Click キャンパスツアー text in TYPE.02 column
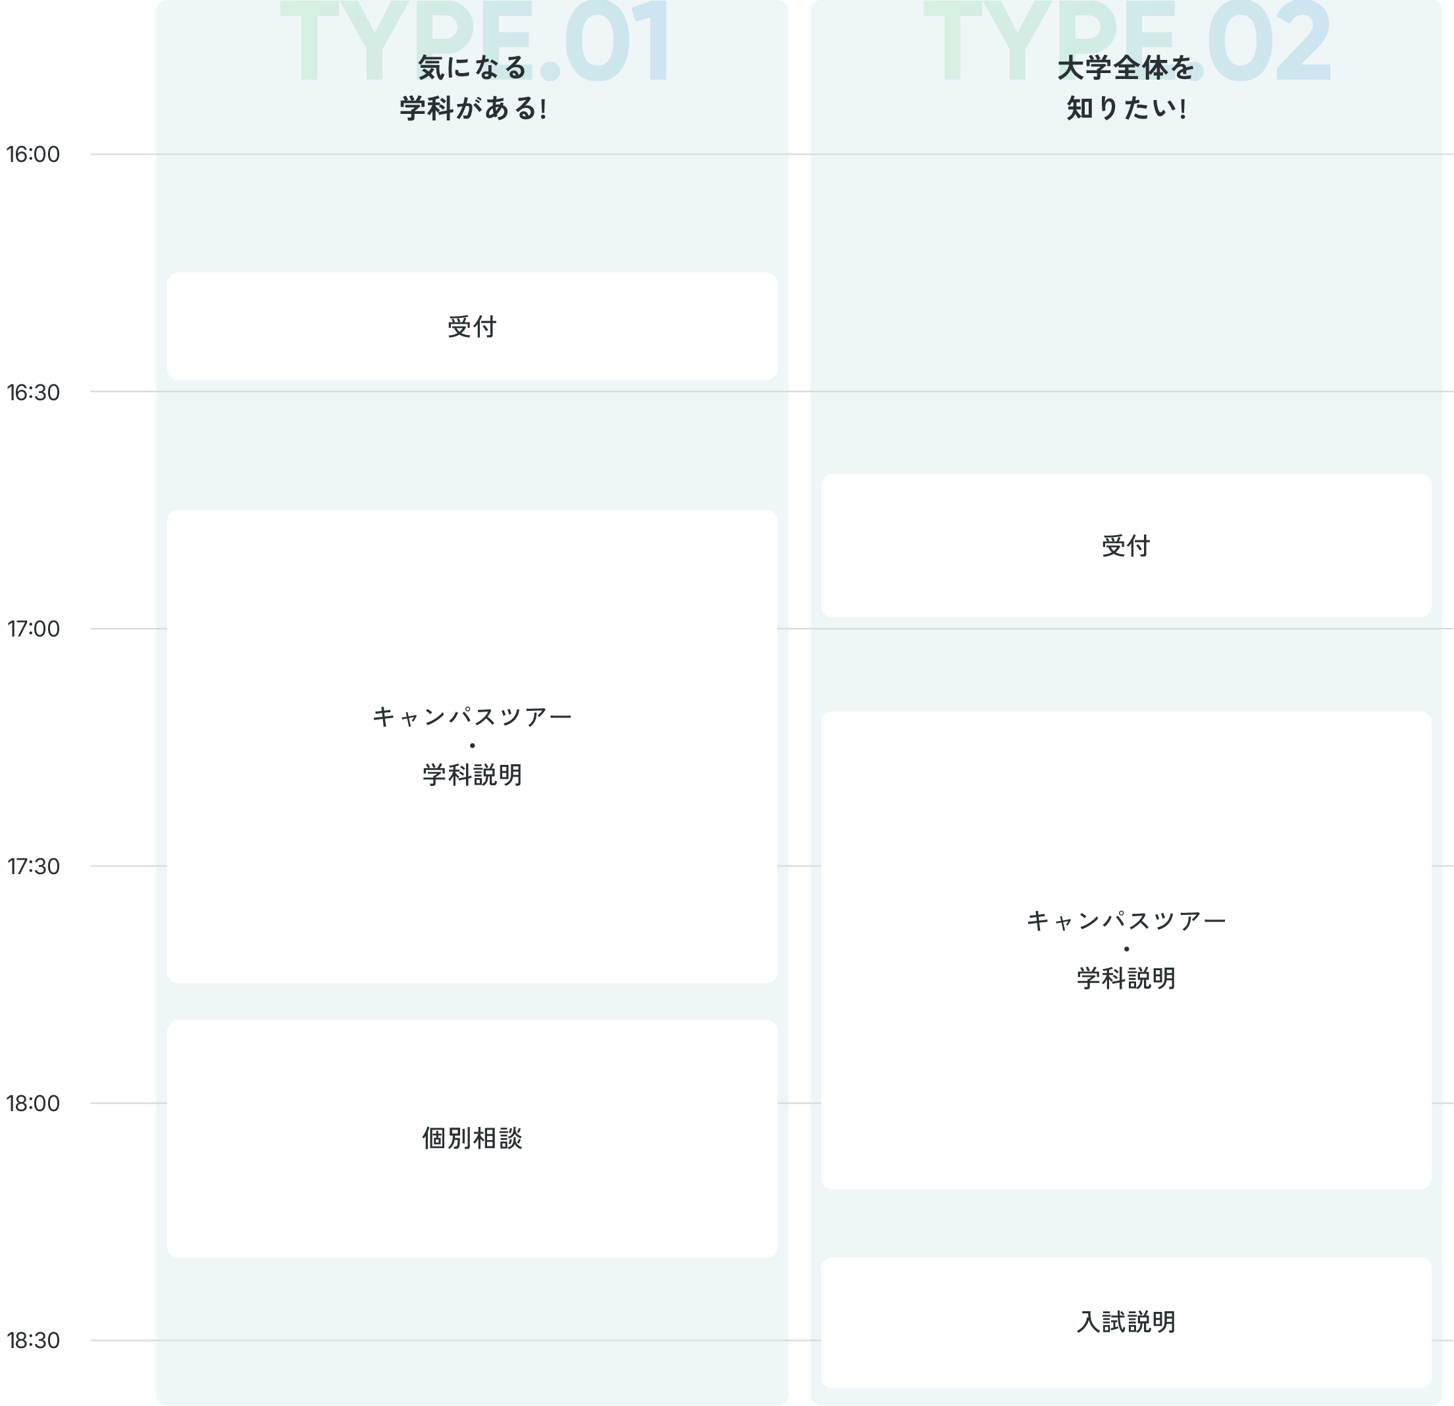 point(1126,921)
